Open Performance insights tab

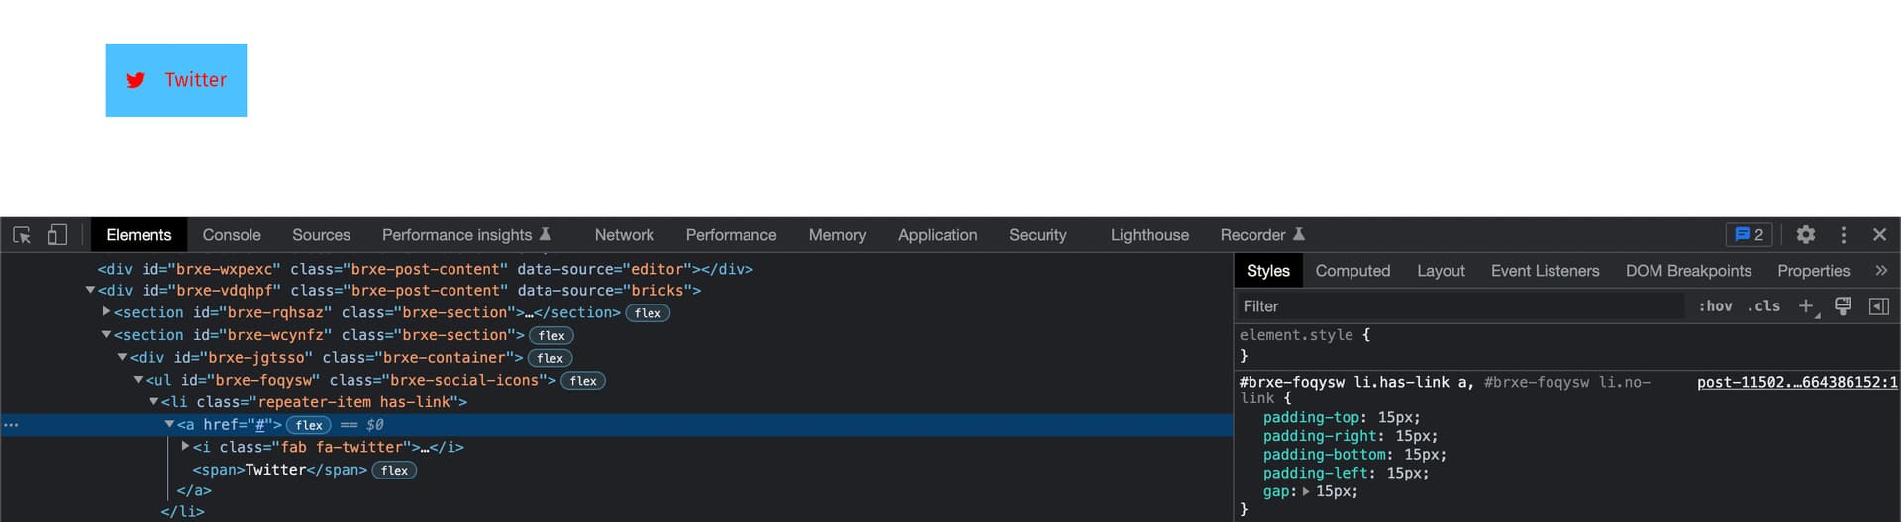point(466,235)
